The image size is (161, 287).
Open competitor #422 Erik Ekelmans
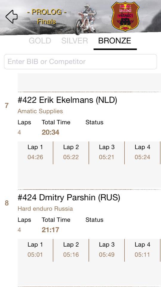(x=67, y=100)
